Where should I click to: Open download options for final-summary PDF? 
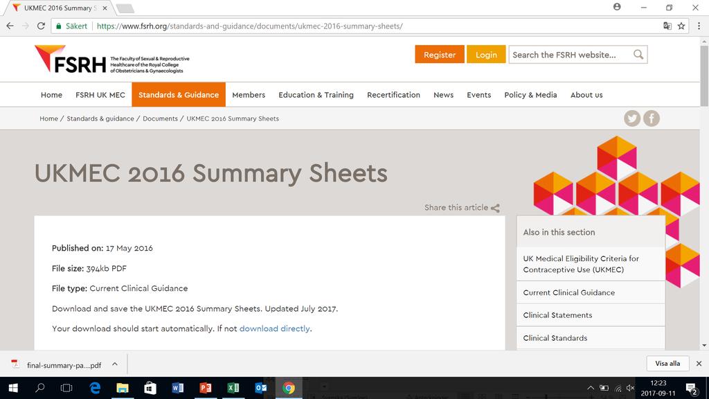pos(115,364)
